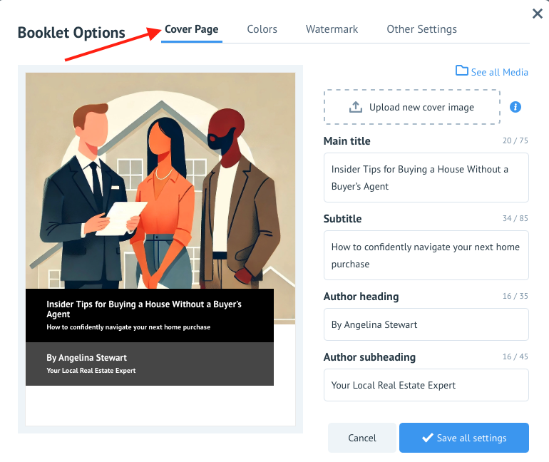Click the blue info icon
The width and height of the screenshot is (549, 462).
tap(515, 107)
